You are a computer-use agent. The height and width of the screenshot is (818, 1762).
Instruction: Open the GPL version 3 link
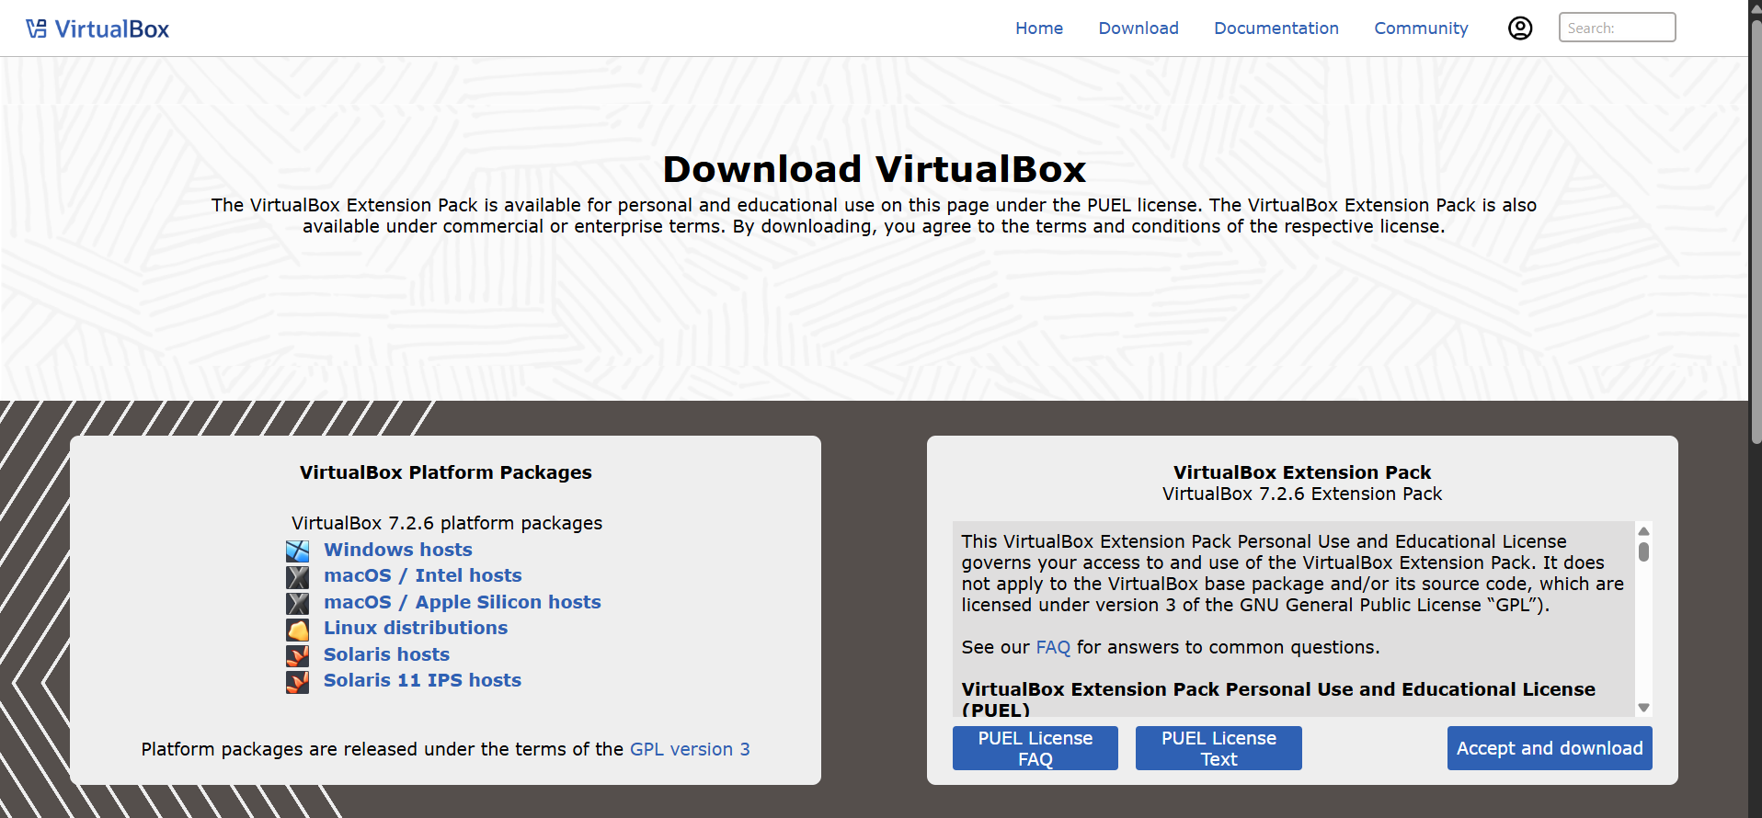pyautogui.click(x=690, y=749)
